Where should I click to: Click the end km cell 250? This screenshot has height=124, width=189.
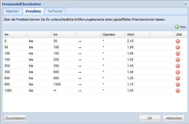[x=64, y=60]
